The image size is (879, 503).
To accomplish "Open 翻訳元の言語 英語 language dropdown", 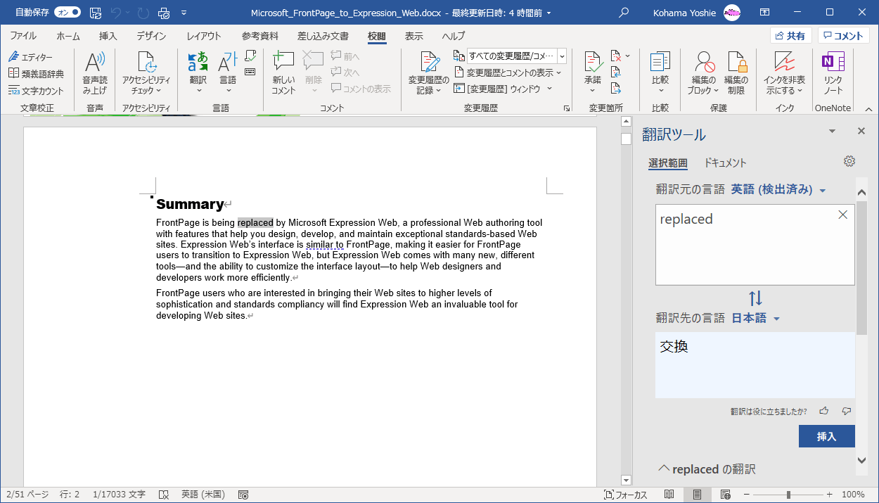I will pyautogui.click(x=778, y=189).
